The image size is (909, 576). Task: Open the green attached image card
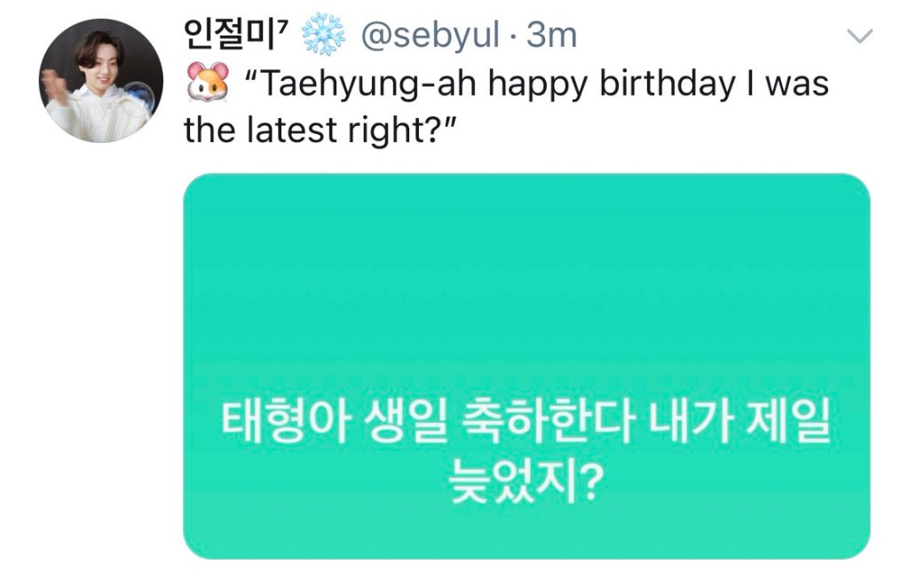(526, 366)
